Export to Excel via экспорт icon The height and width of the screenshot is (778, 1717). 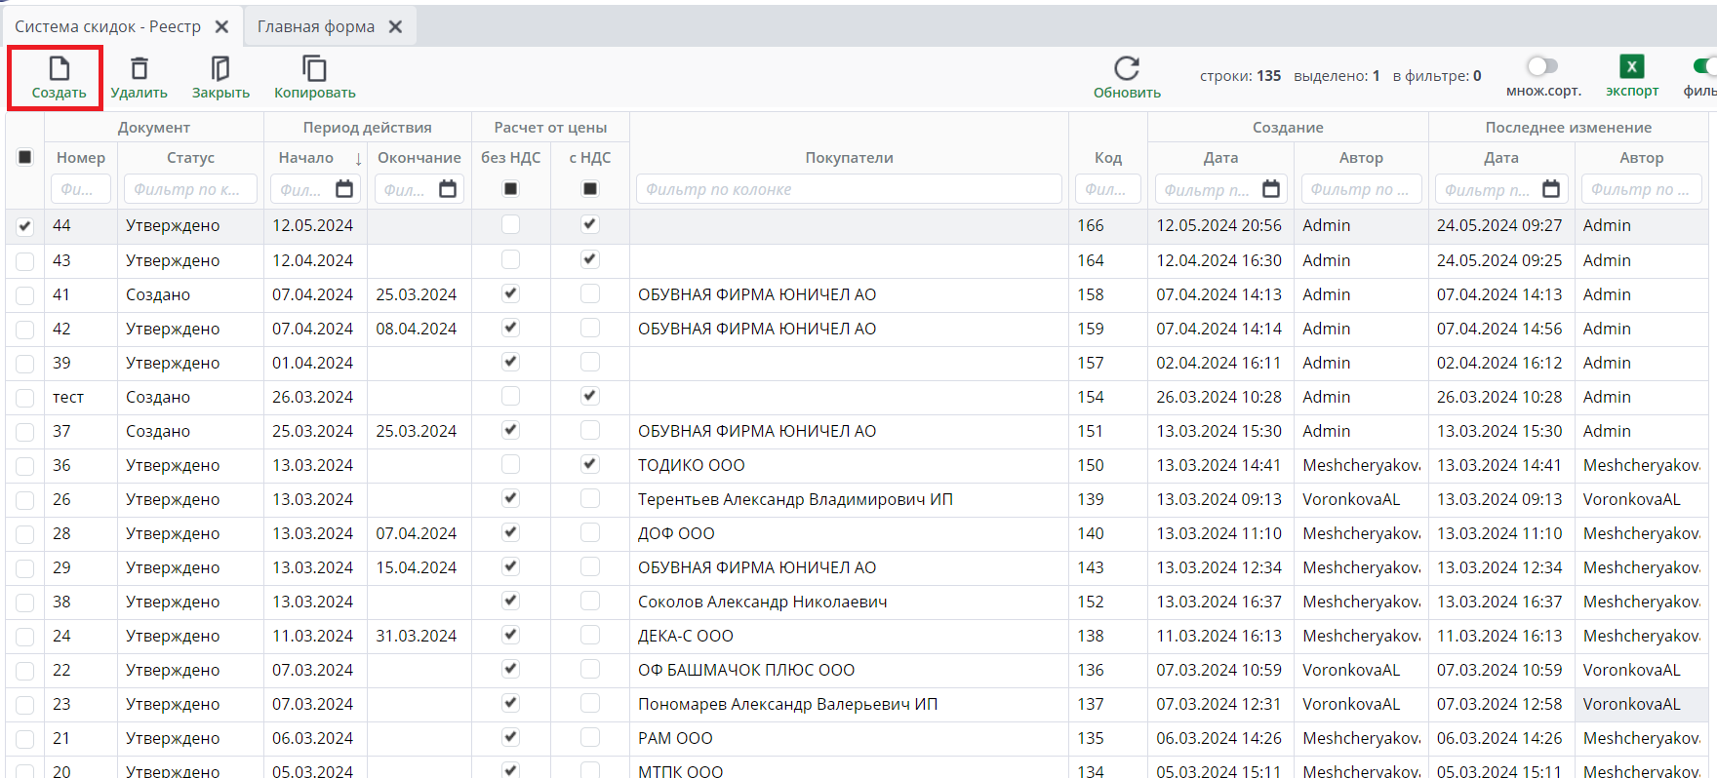coord(1631,67)
